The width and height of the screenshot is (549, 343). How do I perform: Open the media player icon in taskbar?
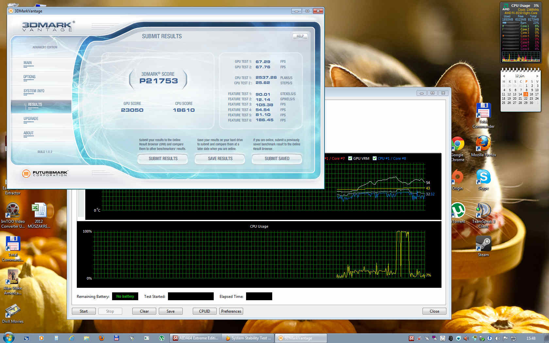42,338
